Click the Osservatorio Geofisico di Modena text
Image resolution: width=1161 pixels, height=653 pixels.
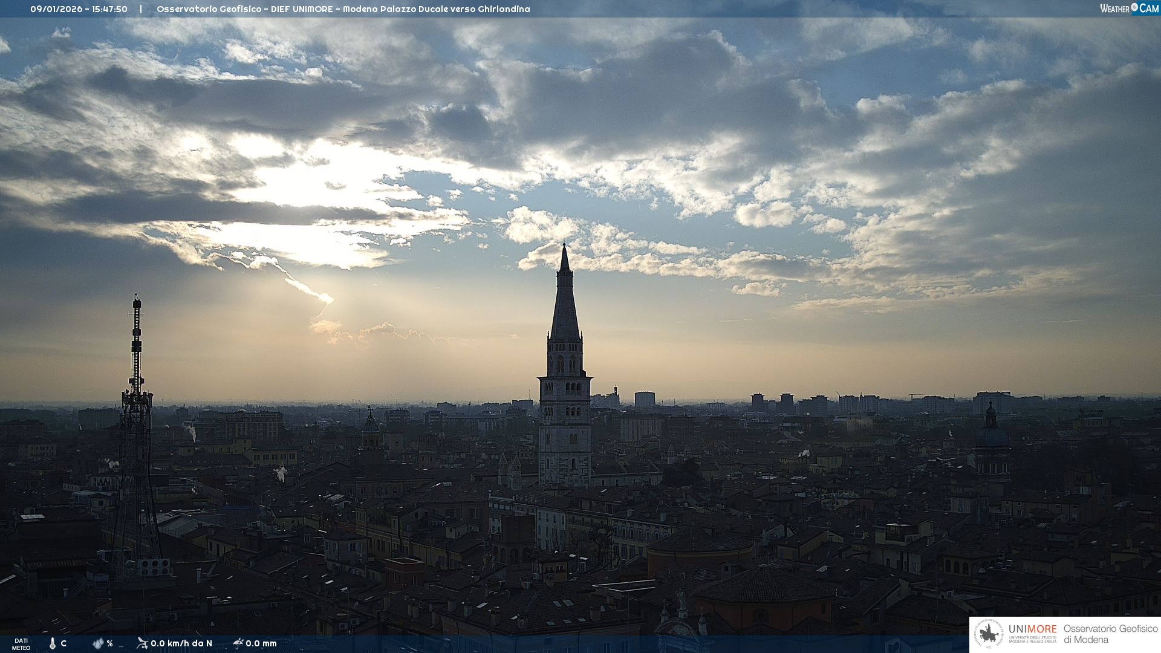click(x=1110, y=634)
